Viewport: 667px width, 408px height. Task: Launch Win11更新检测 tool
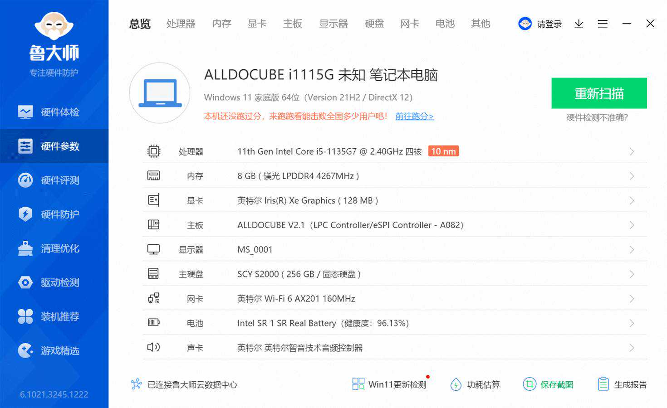[x=390, y=384]
